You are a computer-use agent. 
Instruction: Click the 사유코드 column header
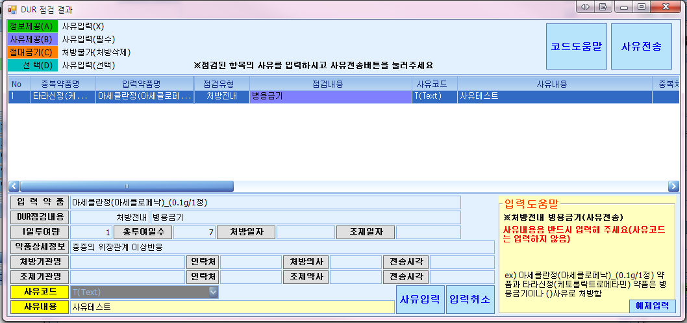point(434,84)
